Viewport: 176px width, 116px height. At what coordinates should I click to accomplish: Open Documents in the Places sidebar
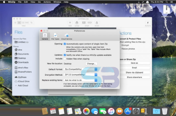tap(22, 54)
